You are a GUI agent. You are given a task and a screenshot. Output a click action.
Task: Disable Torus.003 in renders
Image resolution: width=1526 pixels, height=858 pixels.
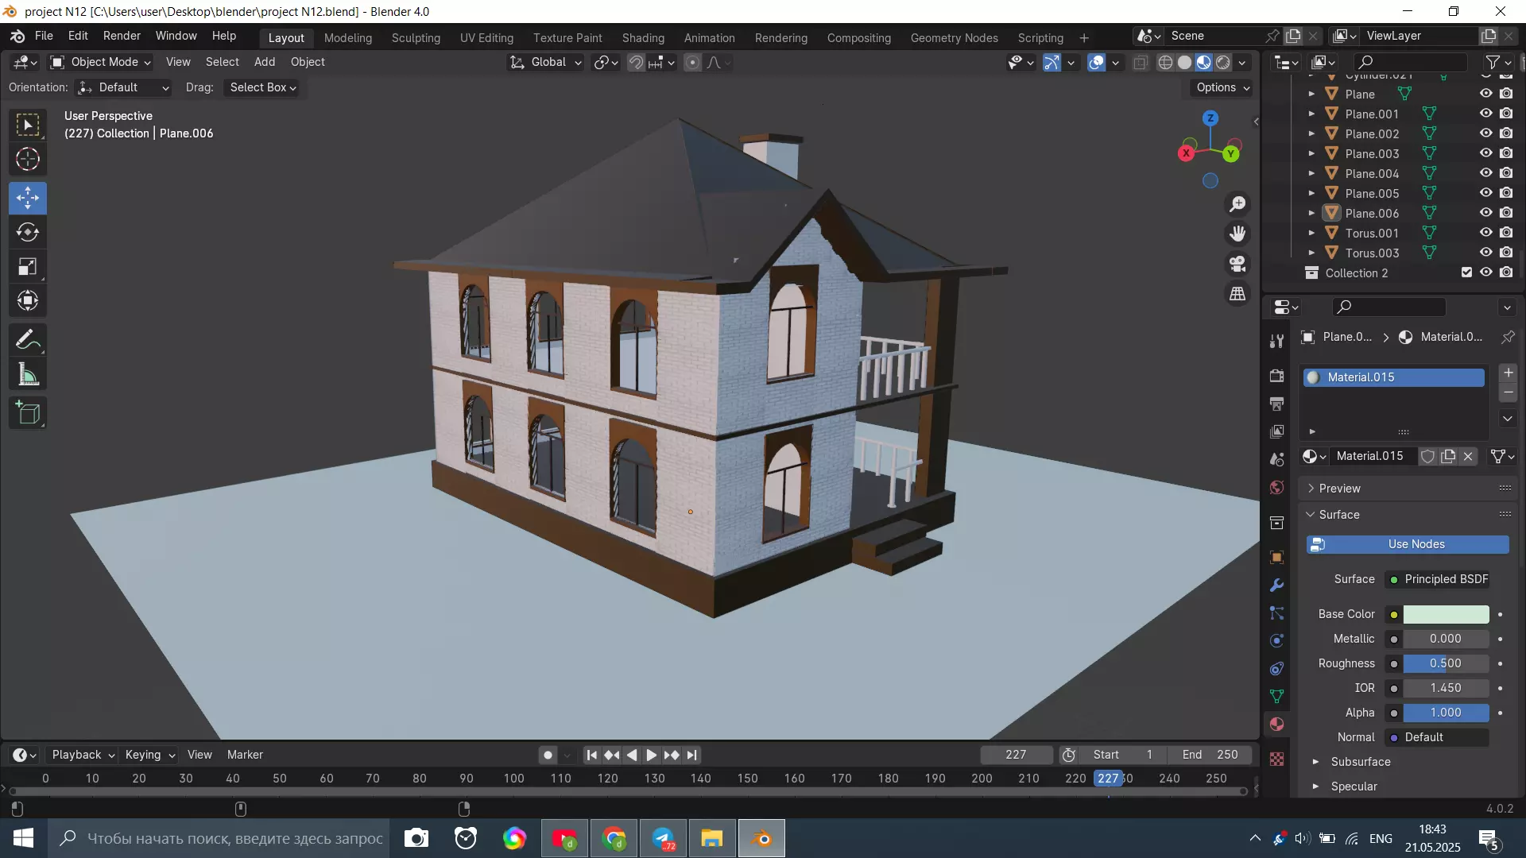1506,253
